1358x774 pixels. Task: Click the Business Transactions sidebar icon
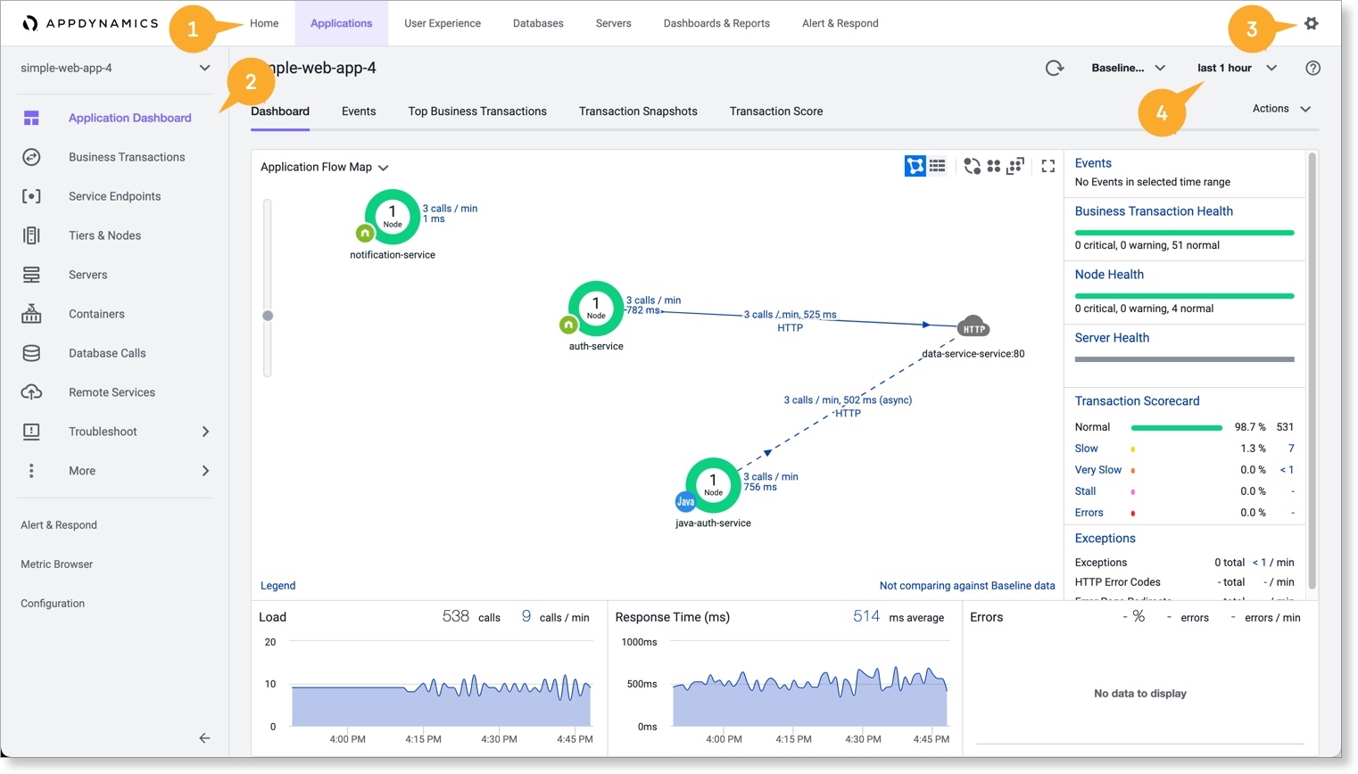31,157
